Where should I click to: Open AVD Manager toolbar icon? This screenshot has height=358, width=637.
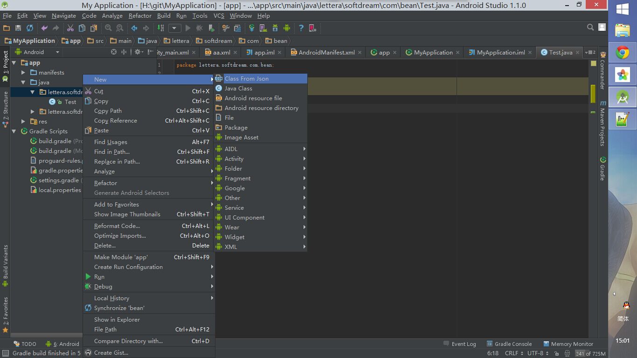263,28
